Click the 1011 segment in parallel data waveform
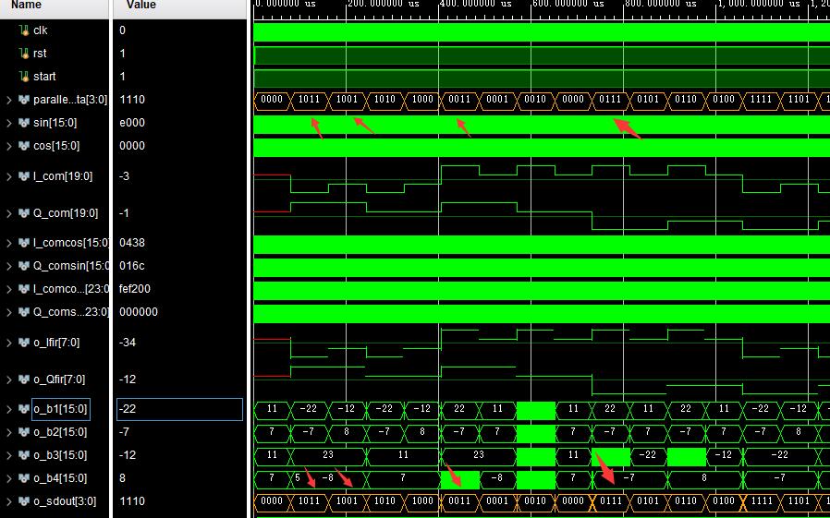This screenshot has height=518, width=830. click(309, 100)
